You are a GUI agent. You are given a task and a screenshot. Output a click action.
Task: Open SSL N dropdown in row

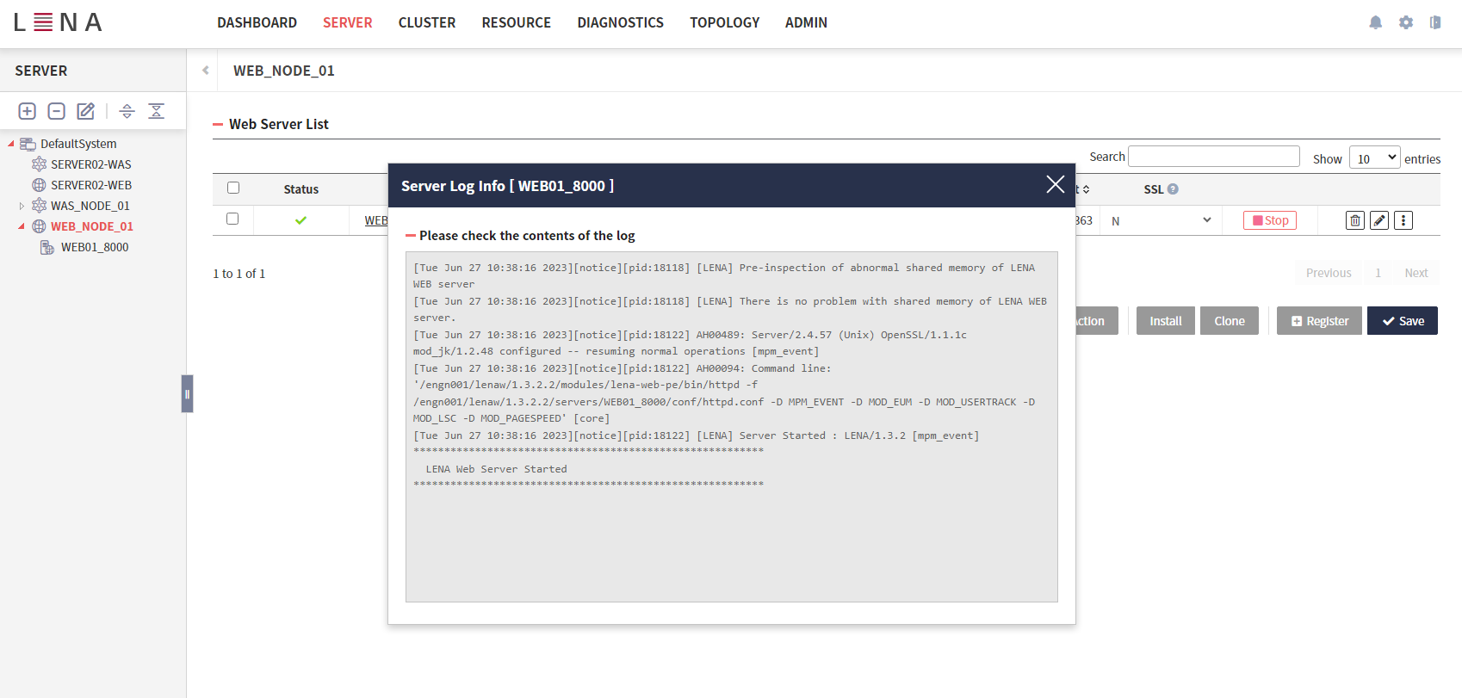click(1162, 220)
